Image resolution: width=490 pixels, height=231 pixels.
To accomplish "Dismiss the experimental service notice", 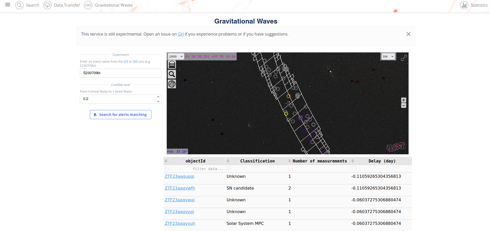I will [409, 34].
